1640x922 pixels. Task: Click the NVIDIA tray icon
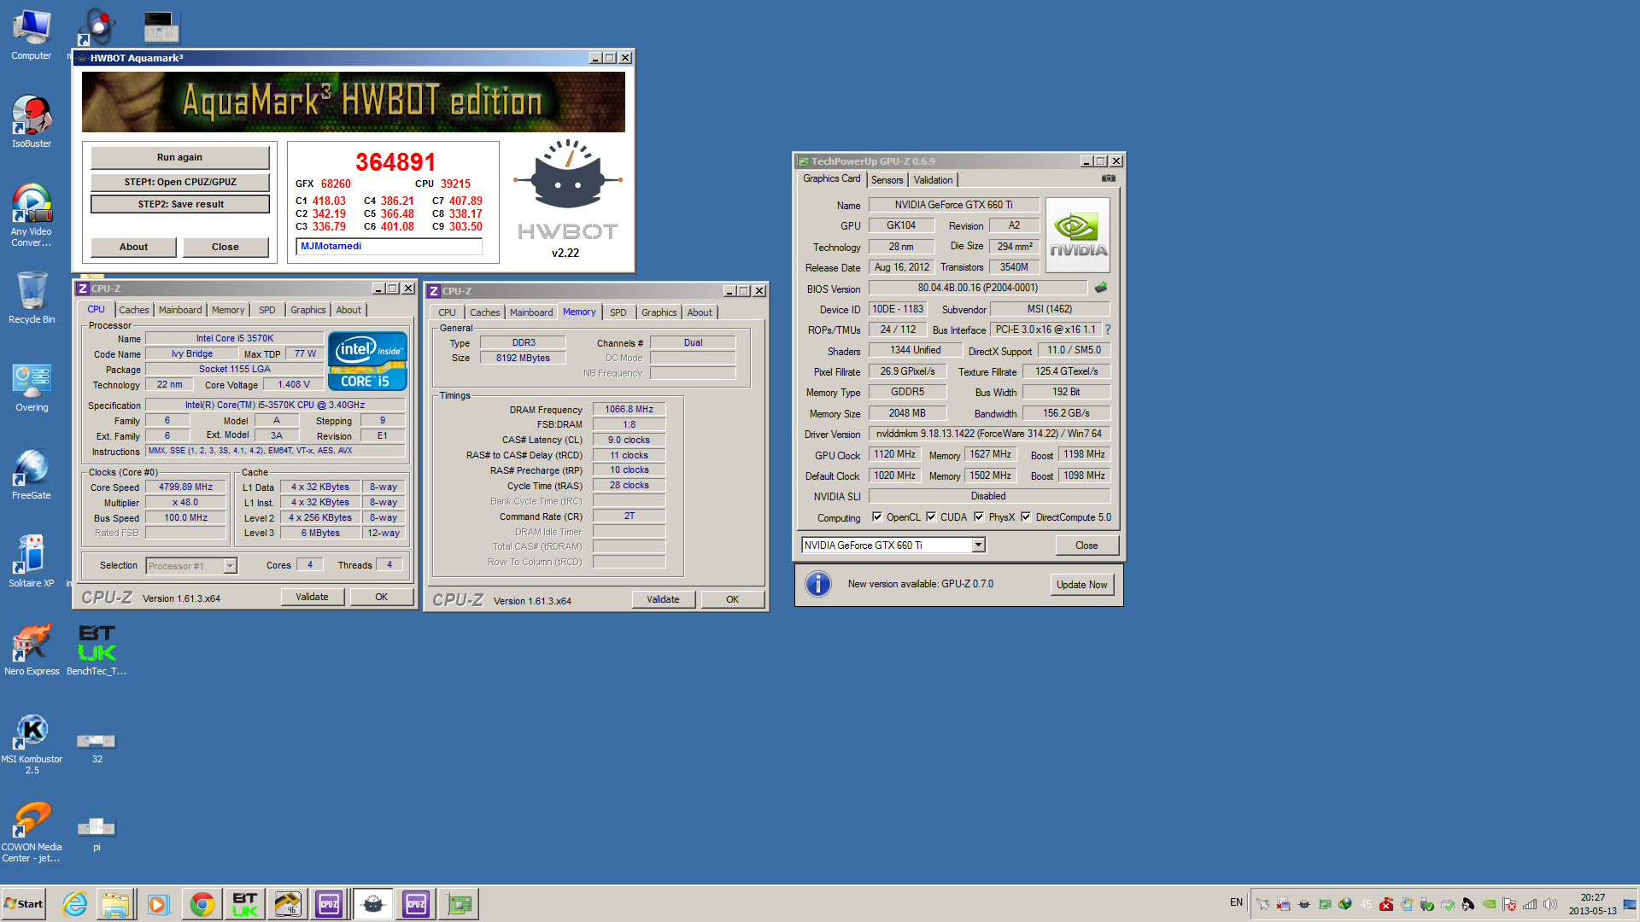point(1489,904)
